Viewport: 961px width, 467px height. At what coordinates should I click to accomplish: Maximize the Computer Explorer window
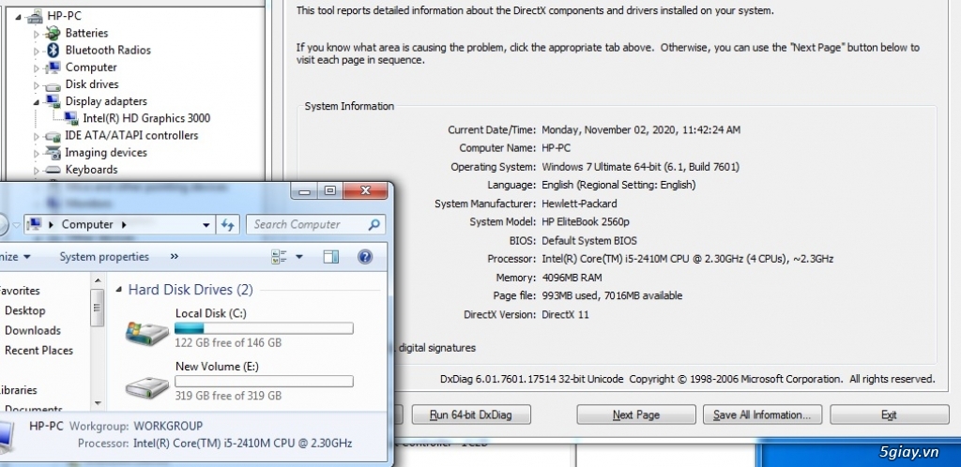pos(330,191)
